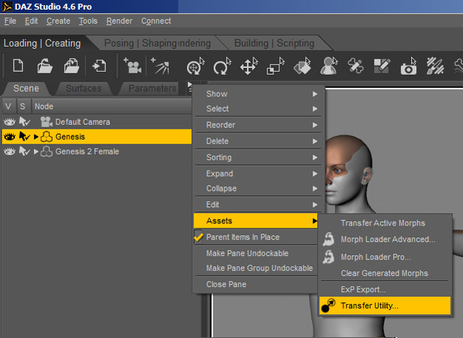Click the Default Camera node icon
463x338 pixels.
click(47, 122)
